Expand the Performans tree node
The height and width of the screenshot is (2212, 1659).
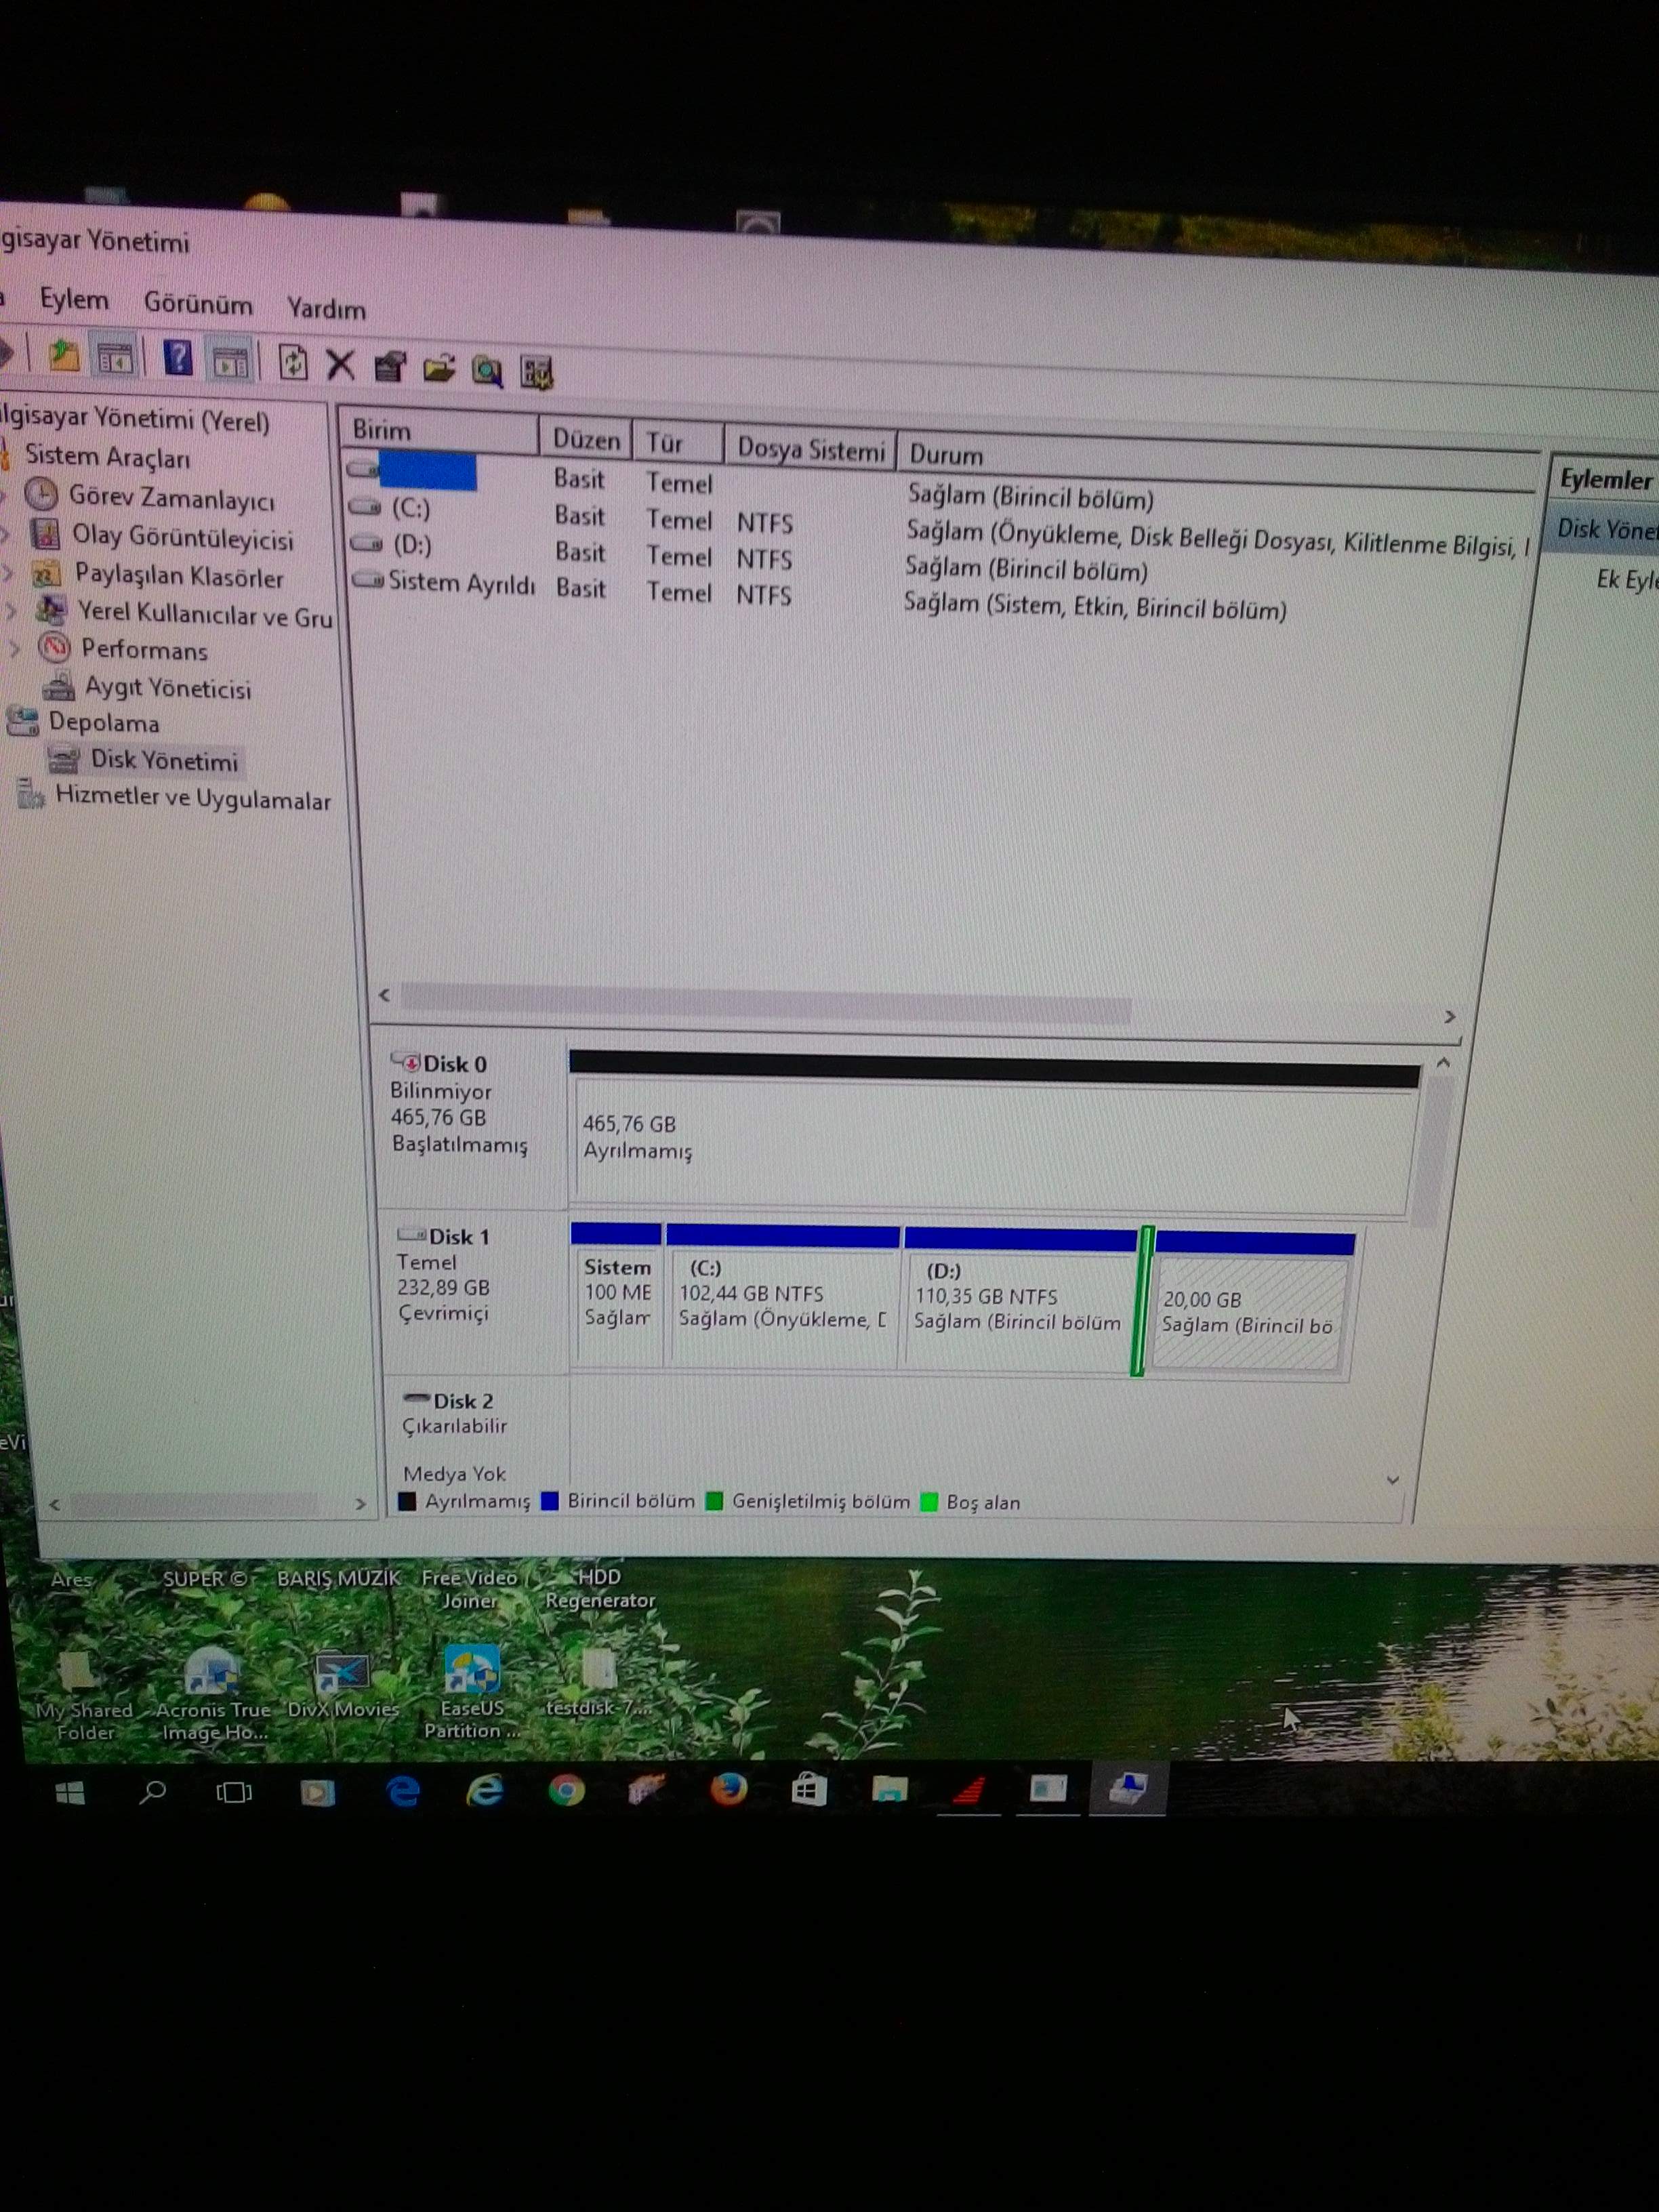[x=14, y=648]
